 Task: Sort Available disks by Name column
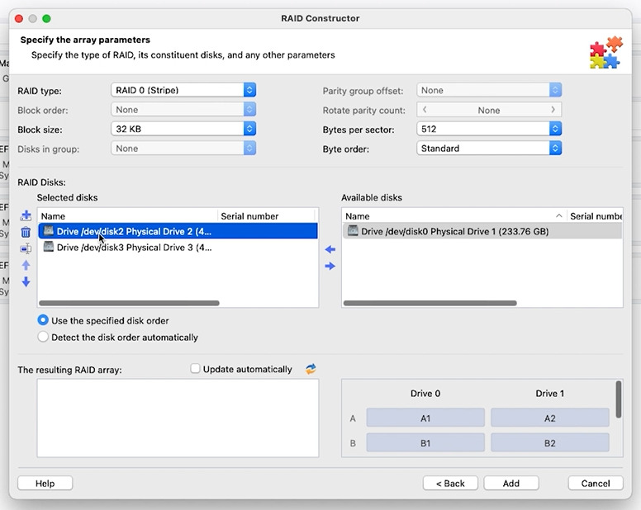454,216
